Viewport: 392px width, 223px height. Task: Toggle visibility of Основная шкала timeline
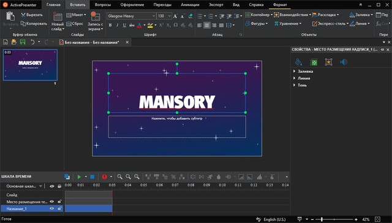point(51,186)
